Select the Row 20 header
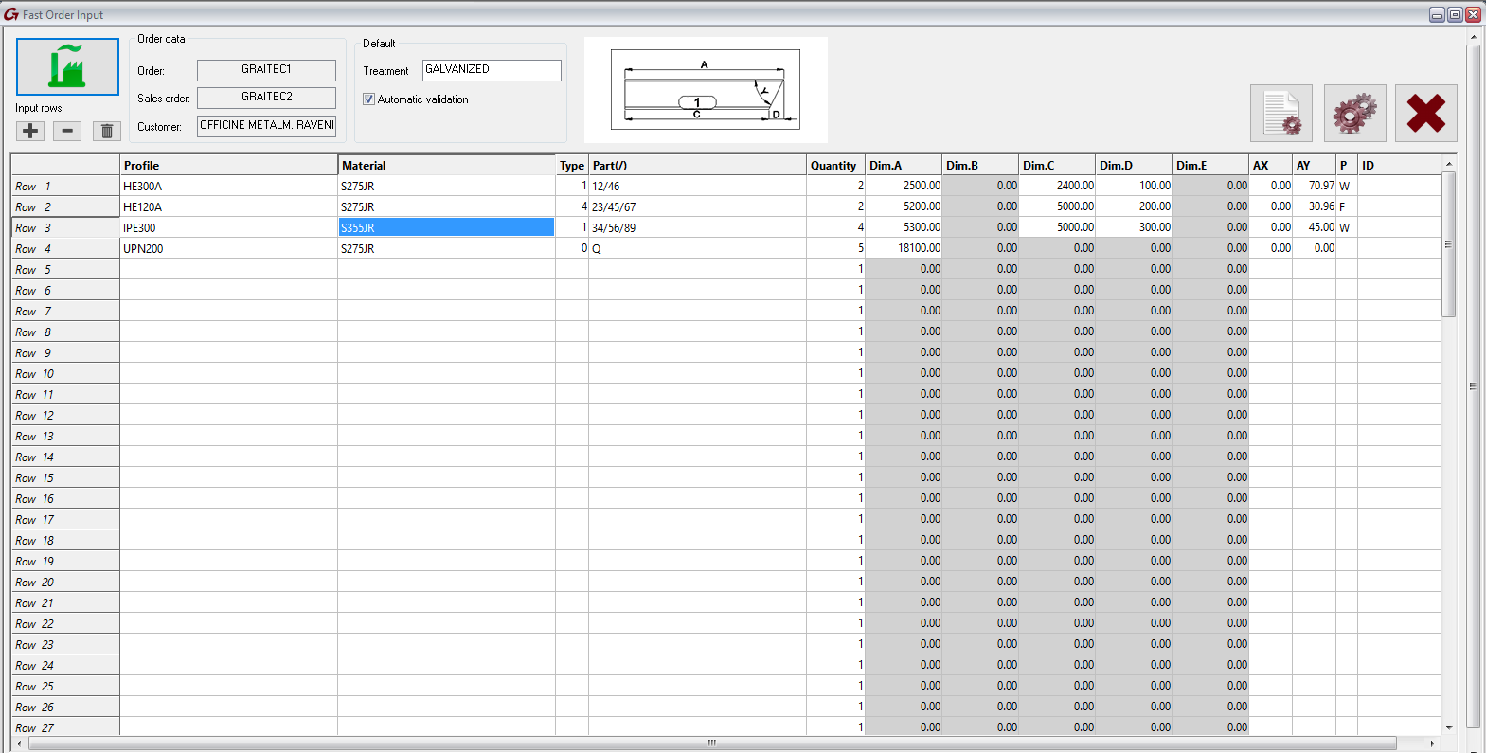The height and width of the screenshot is (753, 1486). coord(65,583)
